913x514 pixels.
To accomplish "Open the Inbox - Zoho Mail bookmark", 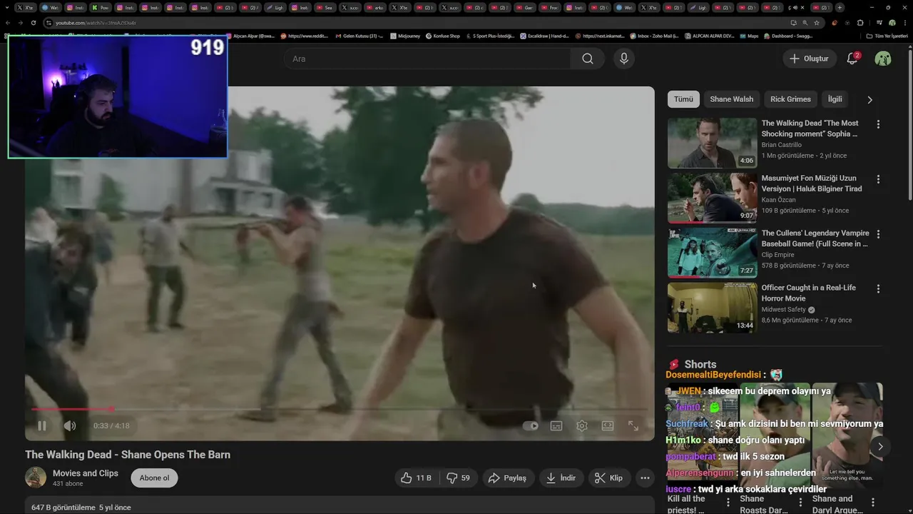I will [655, 36].
